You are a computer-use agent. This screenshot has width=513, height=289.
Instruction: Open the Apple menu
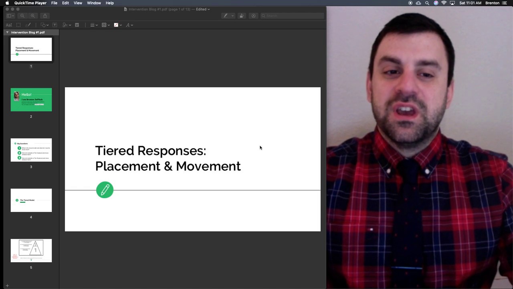tap(7, 3)
